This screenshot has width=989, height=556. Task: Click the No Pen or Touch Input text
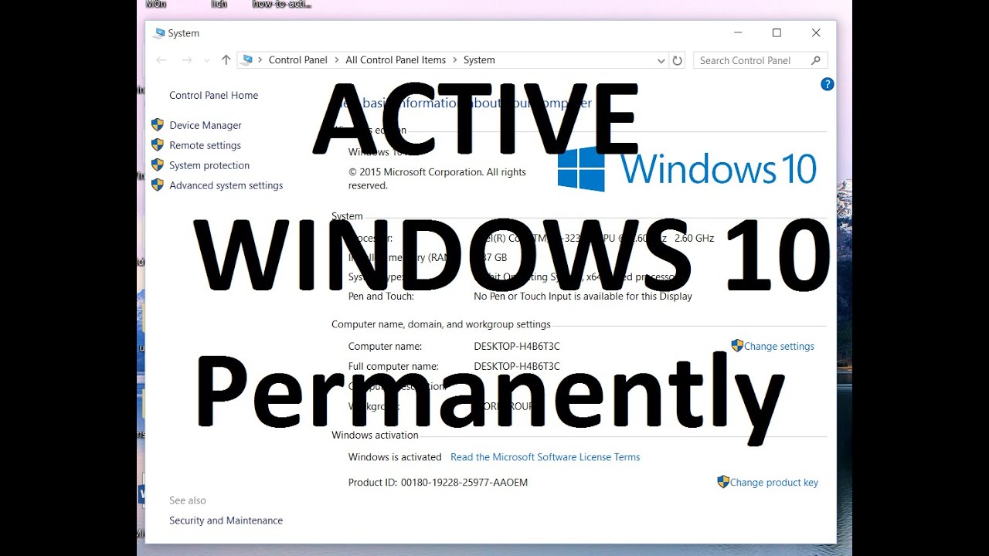pyautogui.click(x=583, y=296)
